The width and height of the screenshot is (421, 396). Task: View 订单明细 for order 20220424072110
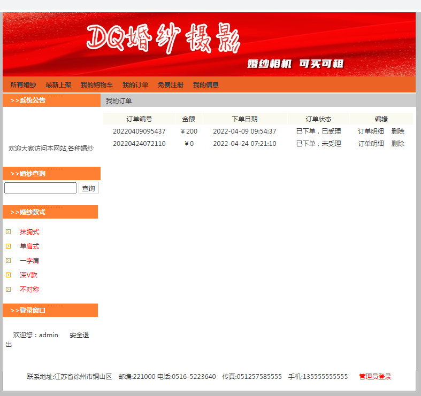(371, 144)
